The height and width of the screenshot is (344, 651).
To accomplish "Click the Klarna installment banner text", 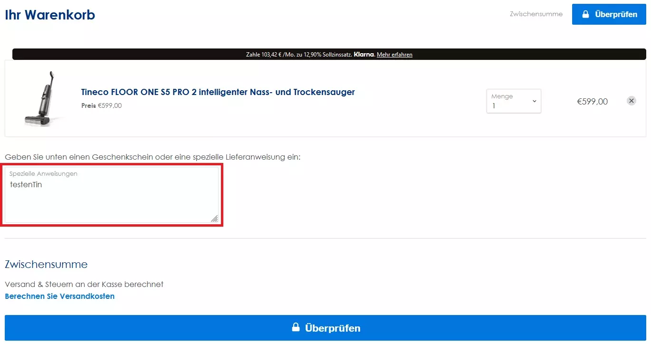I will click(329, 55).
